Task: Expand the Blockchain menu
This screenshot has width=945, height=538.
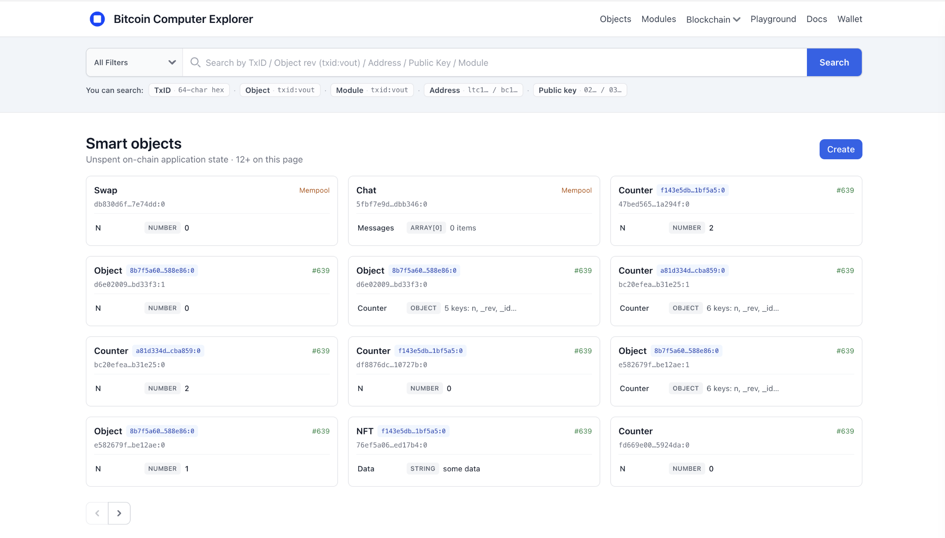Action: 713,19
